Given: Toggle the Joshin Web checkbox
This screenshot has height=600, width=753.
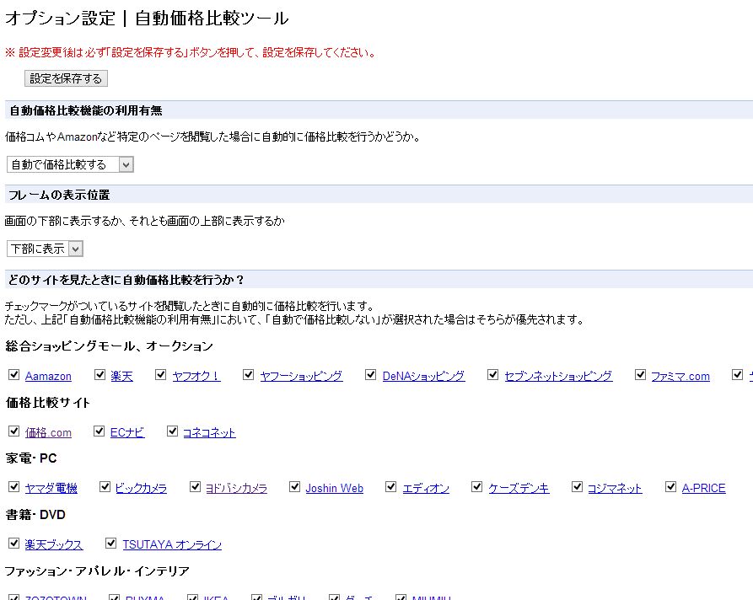Looking at the screenshot, I should tap(295, 487).
